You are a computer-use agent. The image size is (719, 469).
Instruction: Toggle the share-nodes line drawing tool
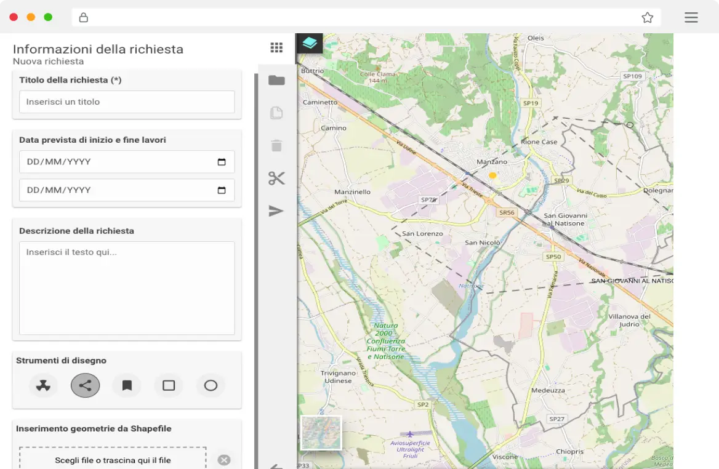[x=85, y=386]
